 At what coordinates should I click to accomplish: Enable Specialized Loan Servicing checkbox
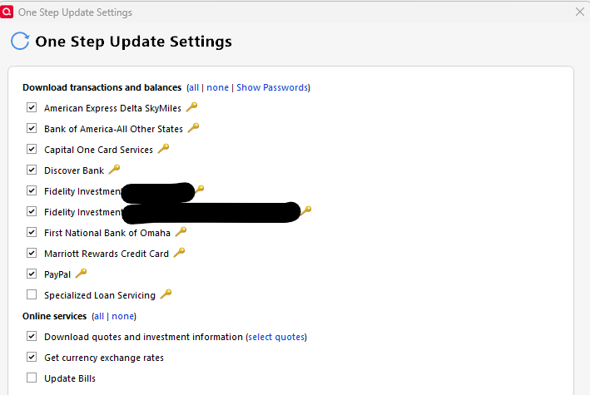pos(32,294)
